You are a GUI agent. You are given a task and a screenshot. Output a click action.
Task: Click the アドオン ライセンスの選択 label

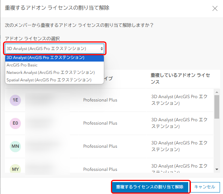tap(32, 39)
